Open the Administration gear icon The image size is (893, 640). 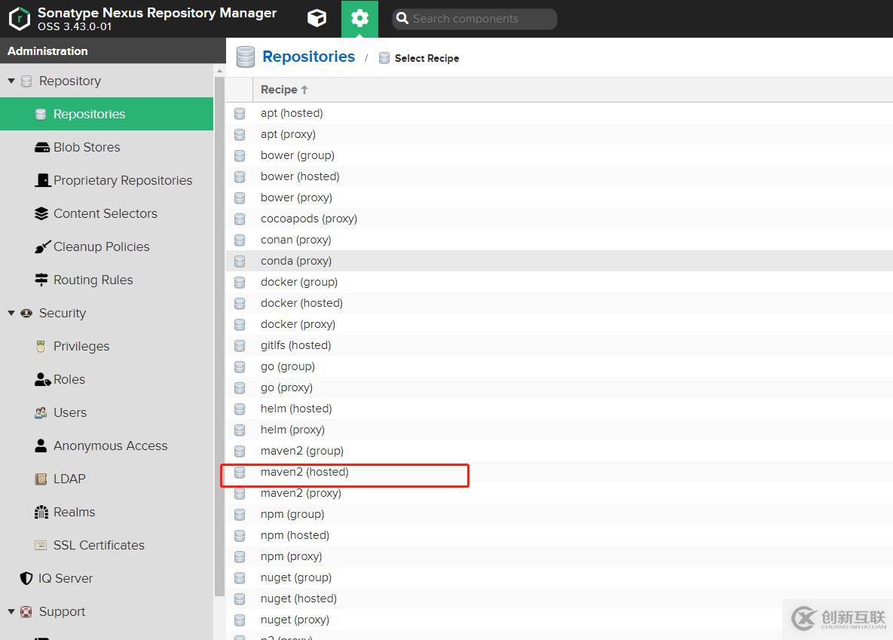click(359, 18)
